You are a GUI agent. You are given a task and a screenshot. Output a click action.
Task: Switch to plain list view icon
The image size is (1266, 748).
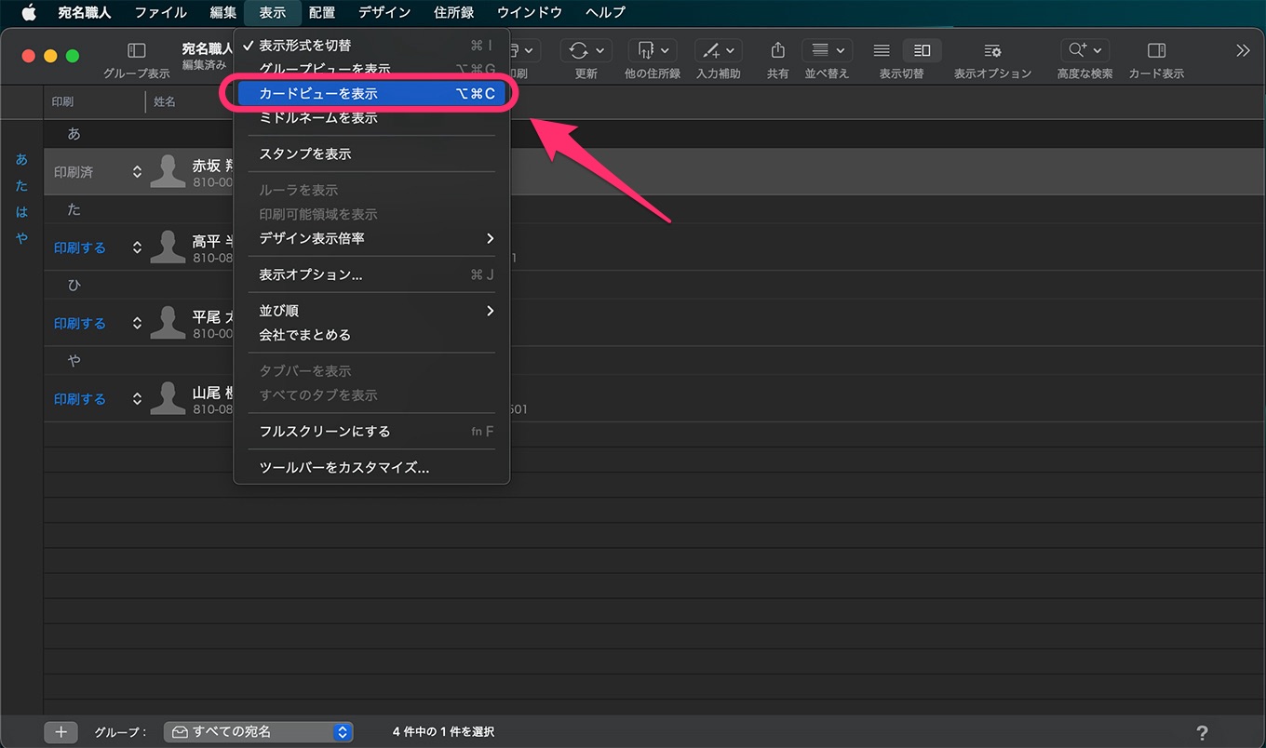pos(882,50)
